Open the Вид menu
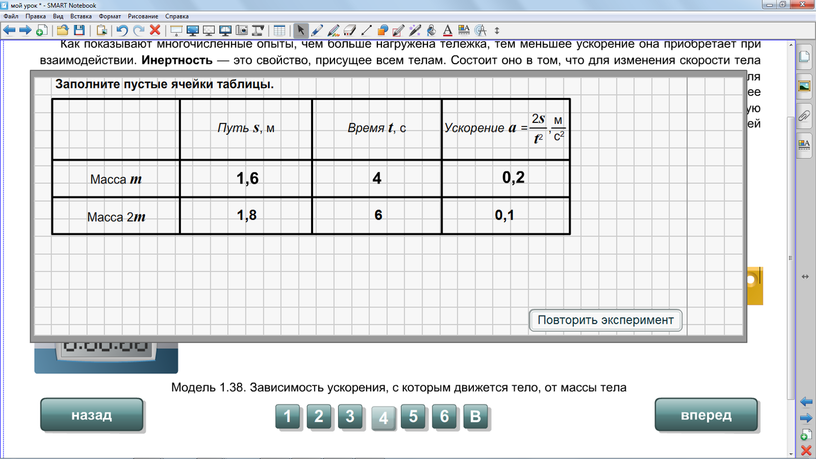This screenshot has height=459, width=816. (58, 16)
